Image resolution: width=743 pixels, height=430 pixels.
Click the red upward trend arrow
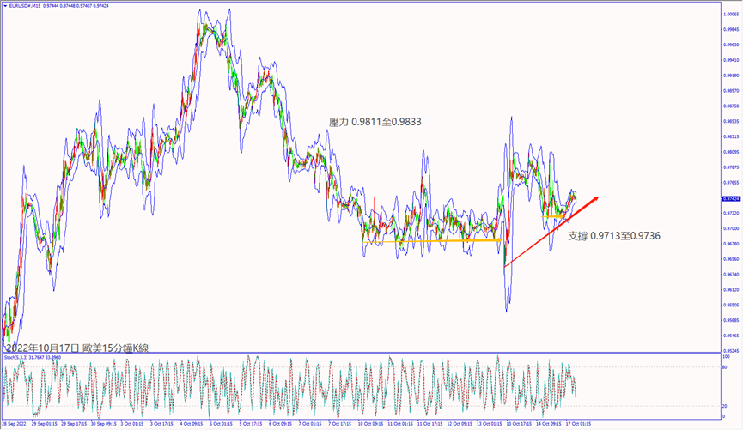pos(550,232)
